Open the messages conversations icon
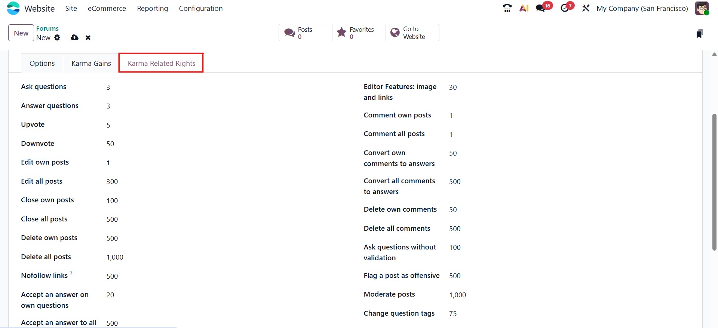718x328 pixels. 541,8
